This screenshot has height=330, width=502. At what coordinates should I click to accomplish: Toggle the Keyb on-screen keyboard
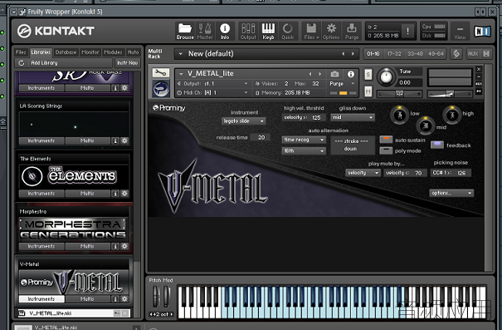point(268,31)
